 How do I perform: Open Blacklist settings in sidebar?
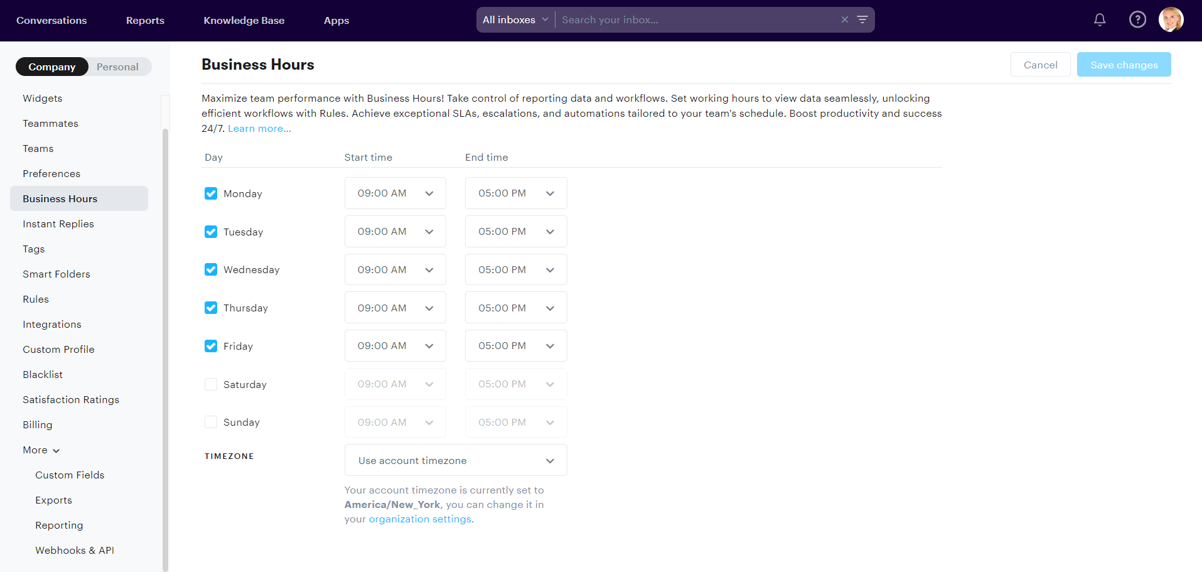tap(79, 374)
